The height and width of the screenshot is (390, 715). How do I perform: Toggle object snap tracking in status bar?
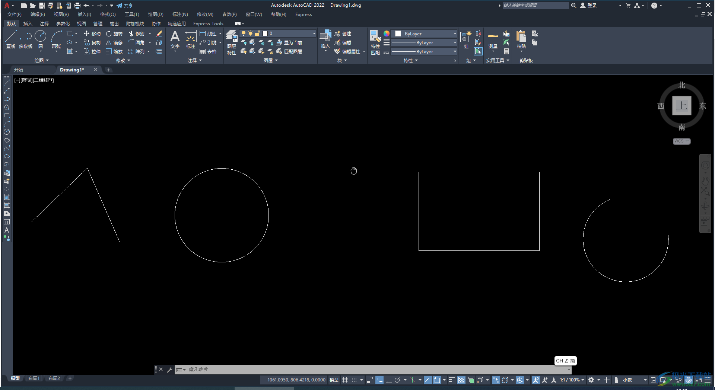click(x=428, y=380)
